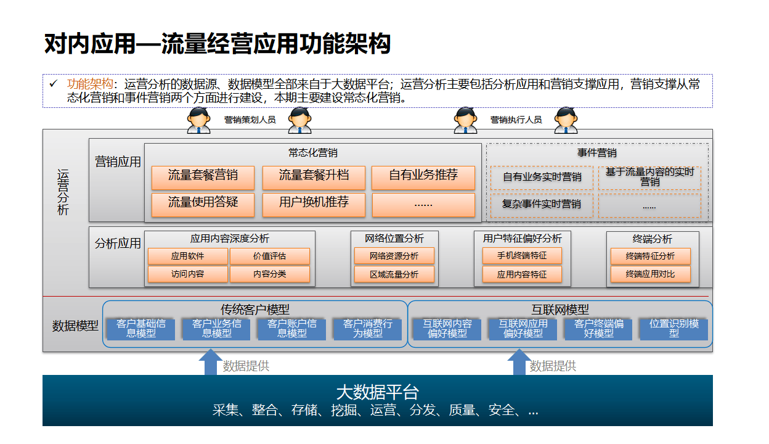Click the person icon left of 营销策划人员
769x444 pixels.
click(x=199, y=120)
